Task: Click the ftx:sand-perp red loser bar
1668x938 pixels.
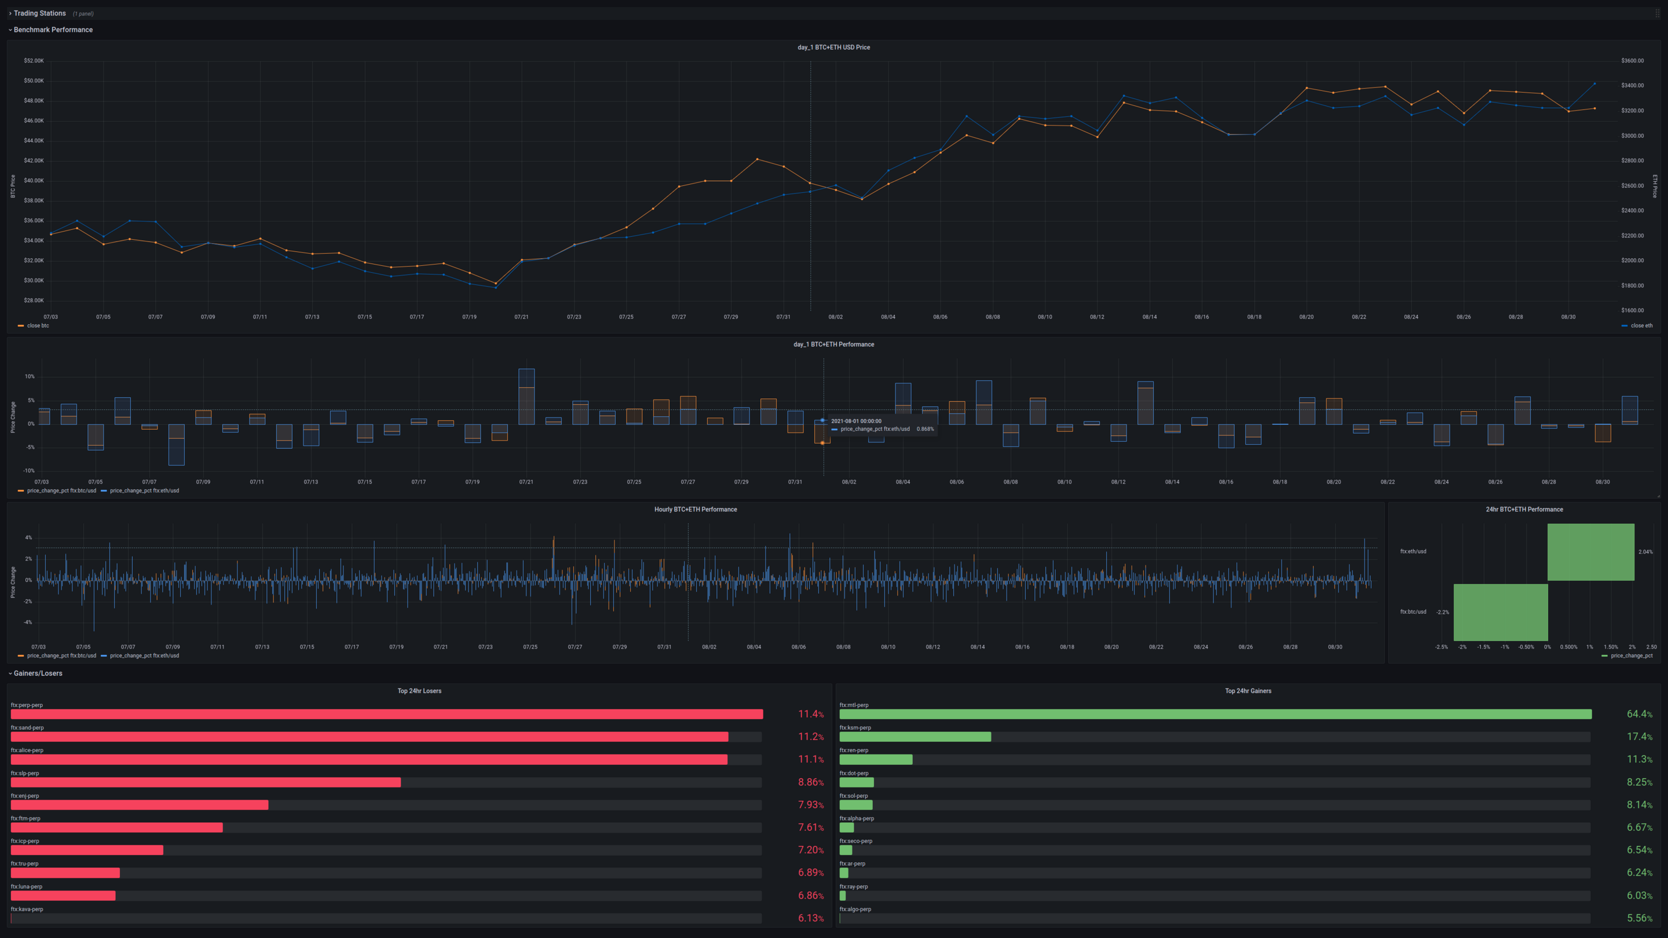Action: tap(369, 737)
